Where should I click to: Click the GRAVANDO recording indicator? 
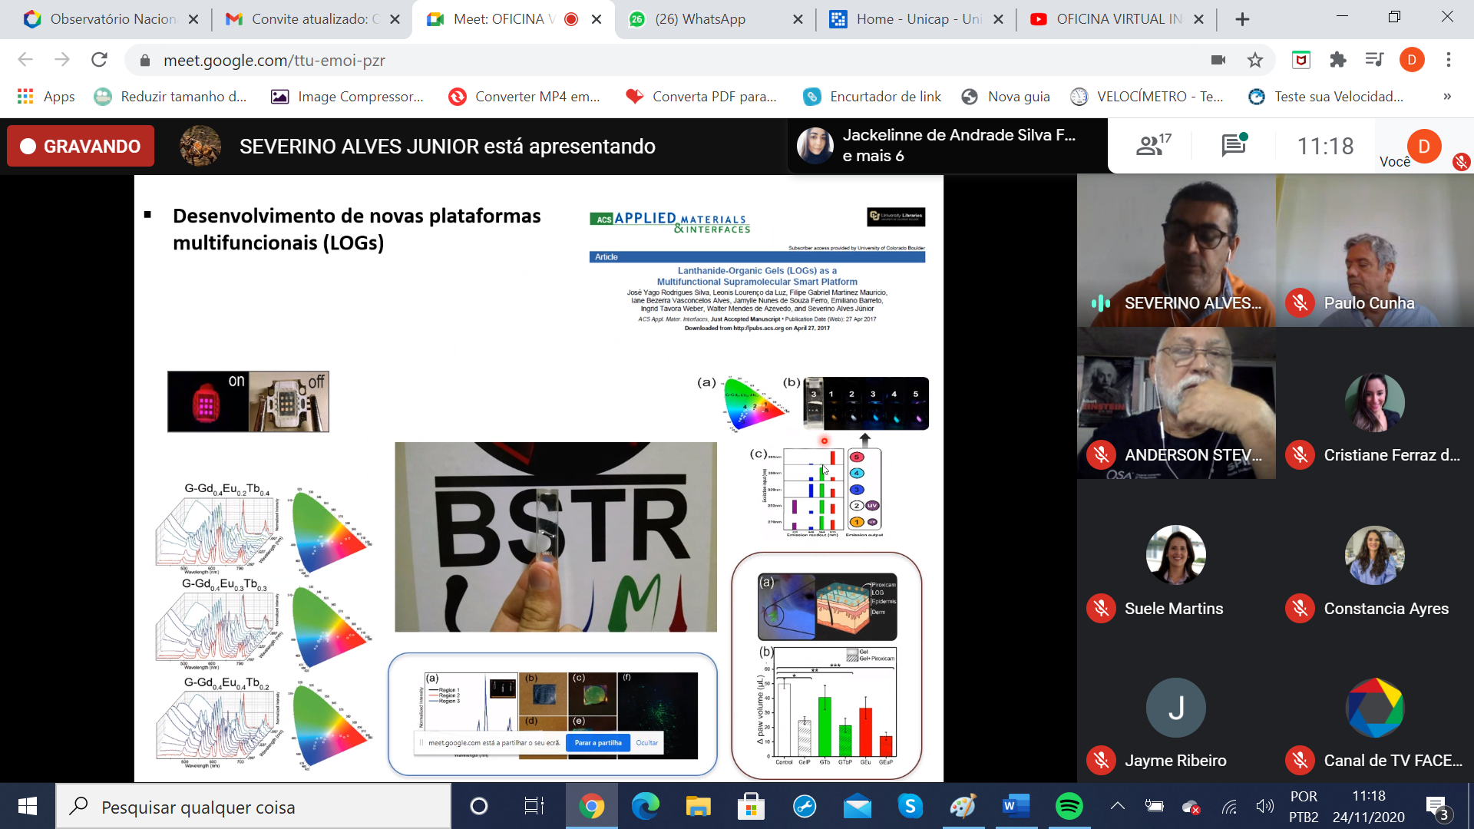click(81, 146)
